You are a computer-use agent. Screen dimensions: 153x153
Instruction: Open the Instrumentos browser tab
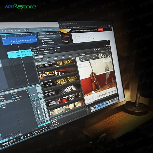[43, 34]
